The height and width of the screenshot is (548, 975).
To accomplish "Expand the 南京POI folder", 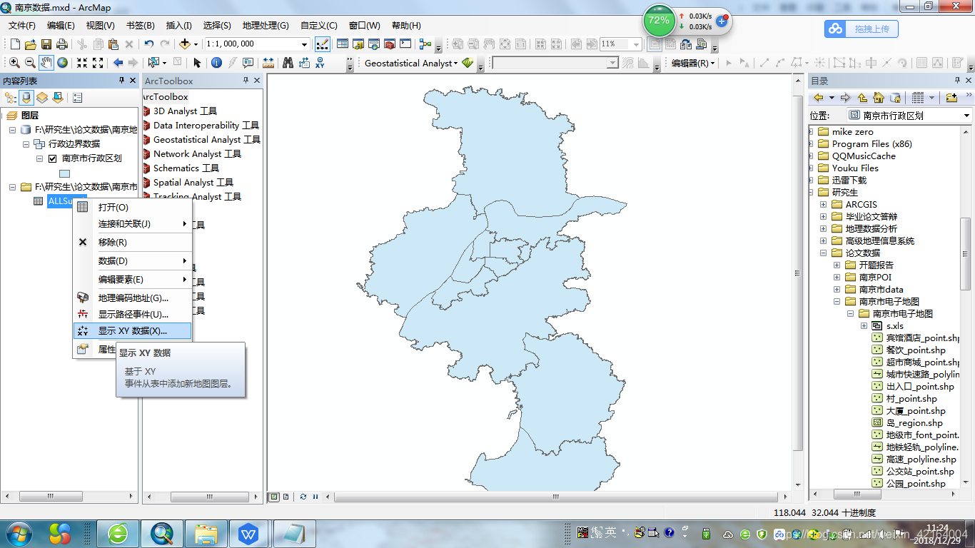I will click(x=837, y=278).
